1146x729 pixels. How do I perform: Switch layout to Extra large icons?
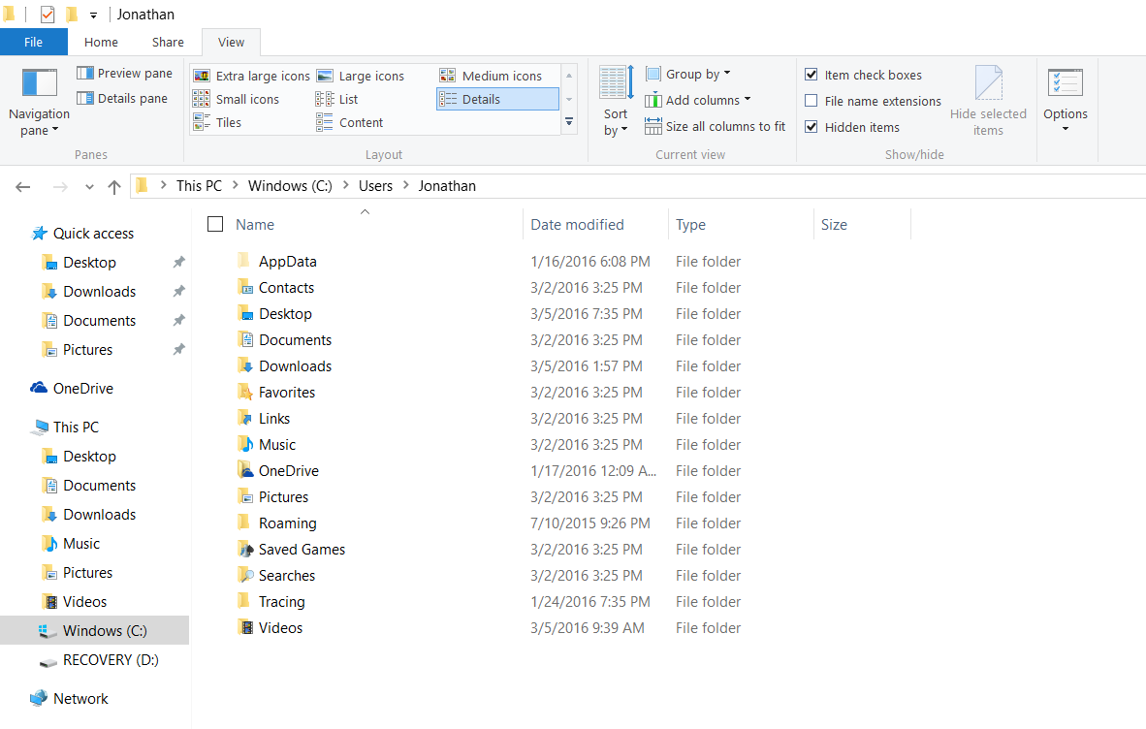[x=251, y=76]
